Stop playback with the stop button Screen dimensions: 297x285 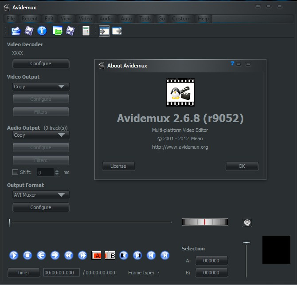click(x=27, y=255)
